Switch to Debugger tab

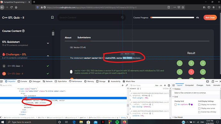click(x=35, y=81)
